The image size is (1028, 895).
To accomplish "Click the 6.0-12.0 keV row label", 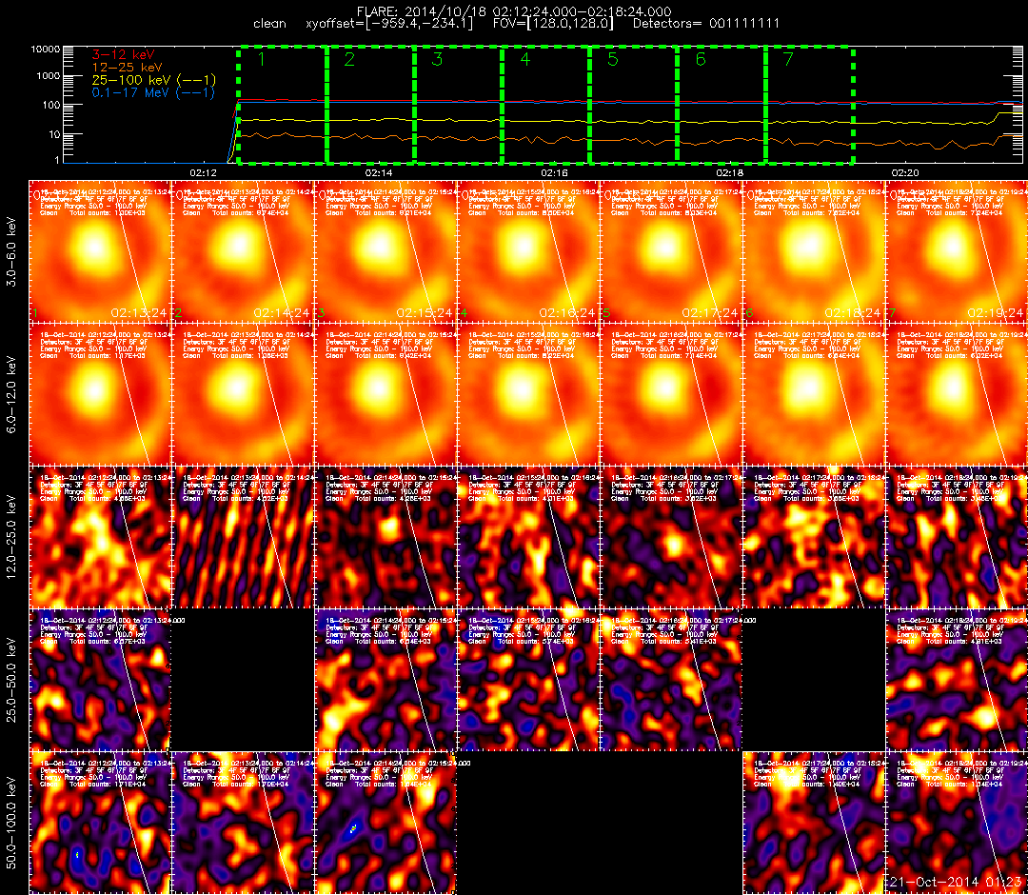I will coord(11,394).
